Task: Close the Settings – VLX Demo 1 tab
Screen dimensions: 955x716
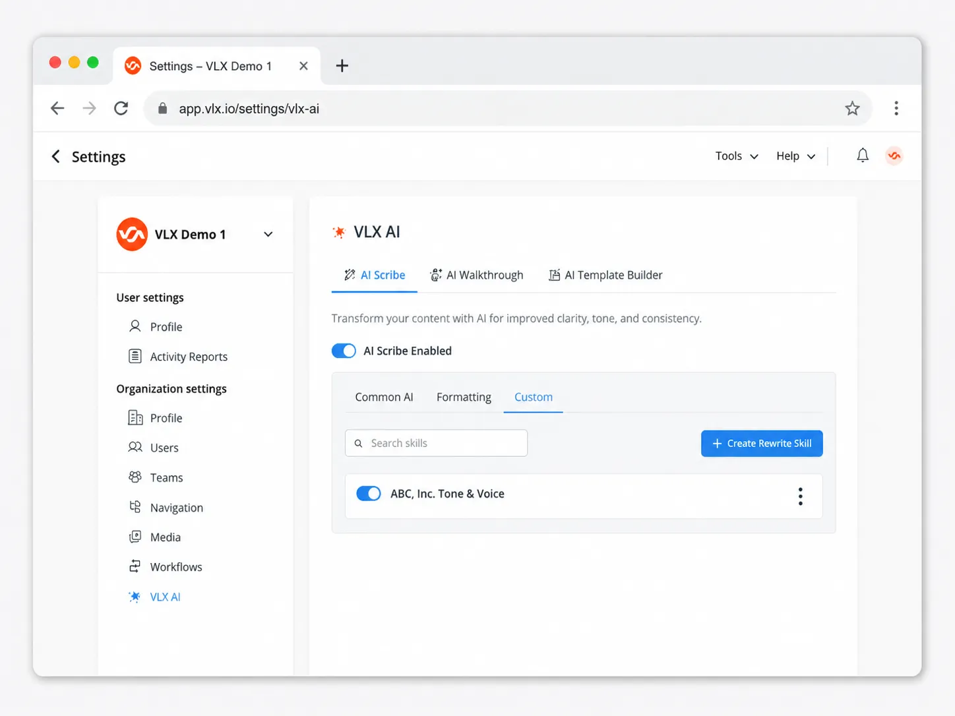Action: pyautogui.click(x=303, y=66)
